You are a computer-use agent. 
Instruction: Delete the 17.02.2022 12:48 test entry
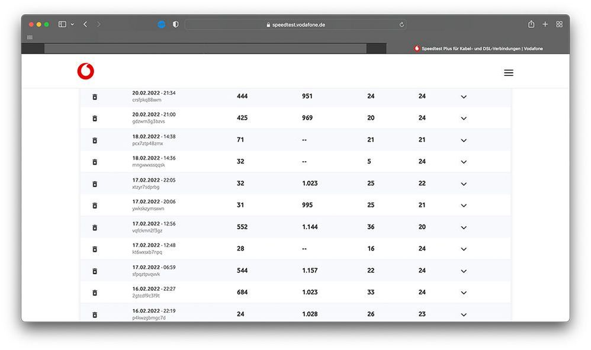coord(95,249)
